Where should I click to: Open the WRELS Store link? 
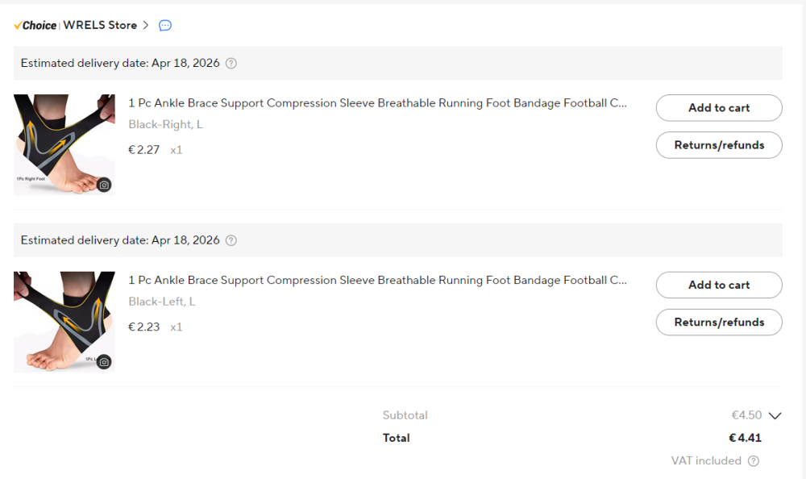pos(100,25)
